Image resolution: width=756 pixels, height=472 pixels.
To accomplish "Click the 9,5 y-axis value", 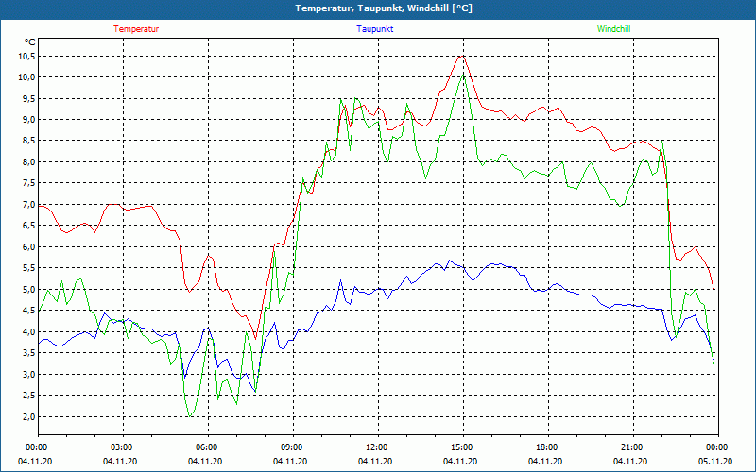I will coord(29,99).
